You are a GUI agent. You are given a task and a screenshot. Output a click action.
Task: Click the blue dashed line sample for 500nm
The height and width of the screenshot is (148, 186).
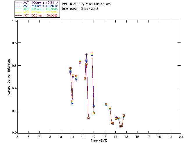(19, 6)
